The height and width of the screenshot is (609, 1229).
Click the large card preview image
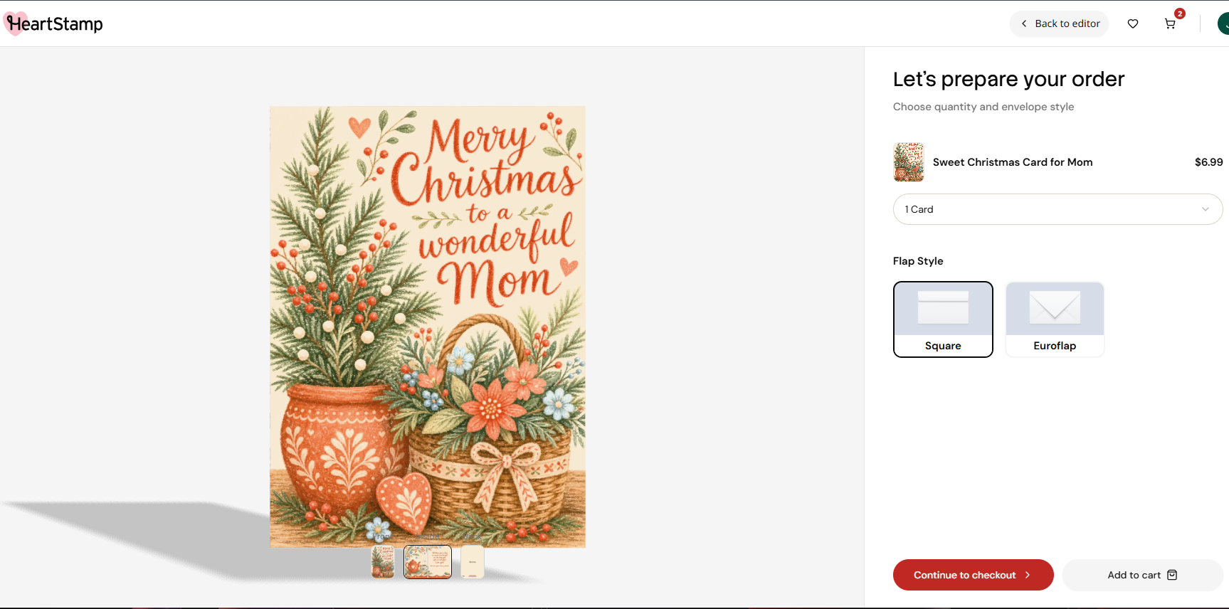click(x=428, y=327)
